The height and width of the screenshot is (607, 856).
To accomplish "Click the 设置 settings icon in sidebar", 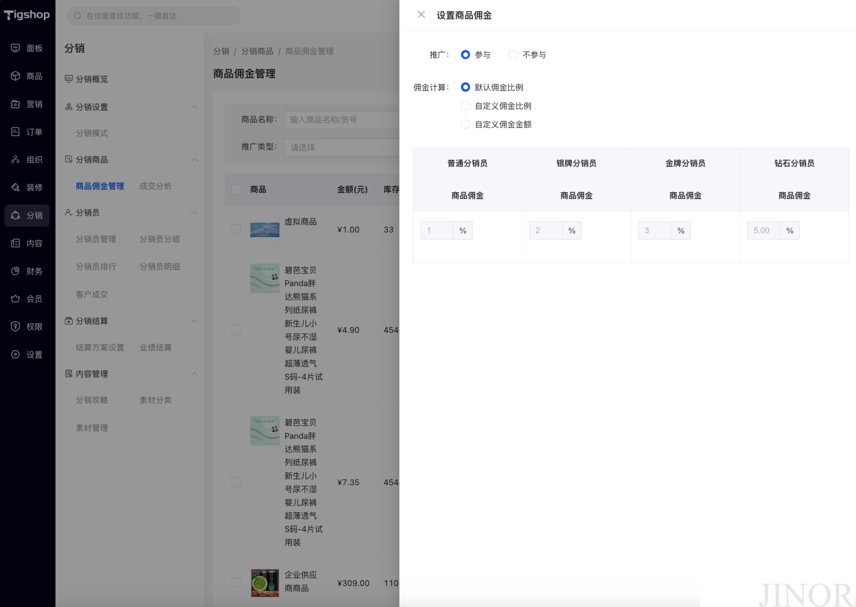I will [16, 354].
